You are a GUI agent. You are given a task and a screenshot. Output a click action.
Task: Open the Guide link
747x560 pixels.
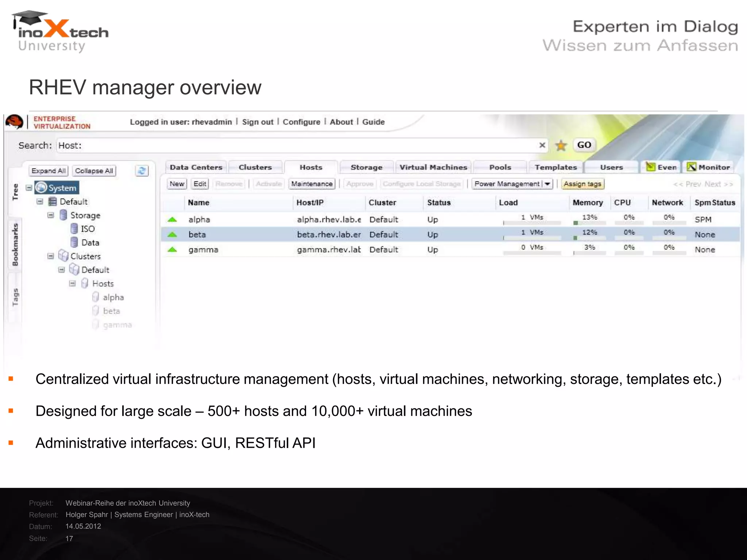pyautogui.click(x=373, y=122)
